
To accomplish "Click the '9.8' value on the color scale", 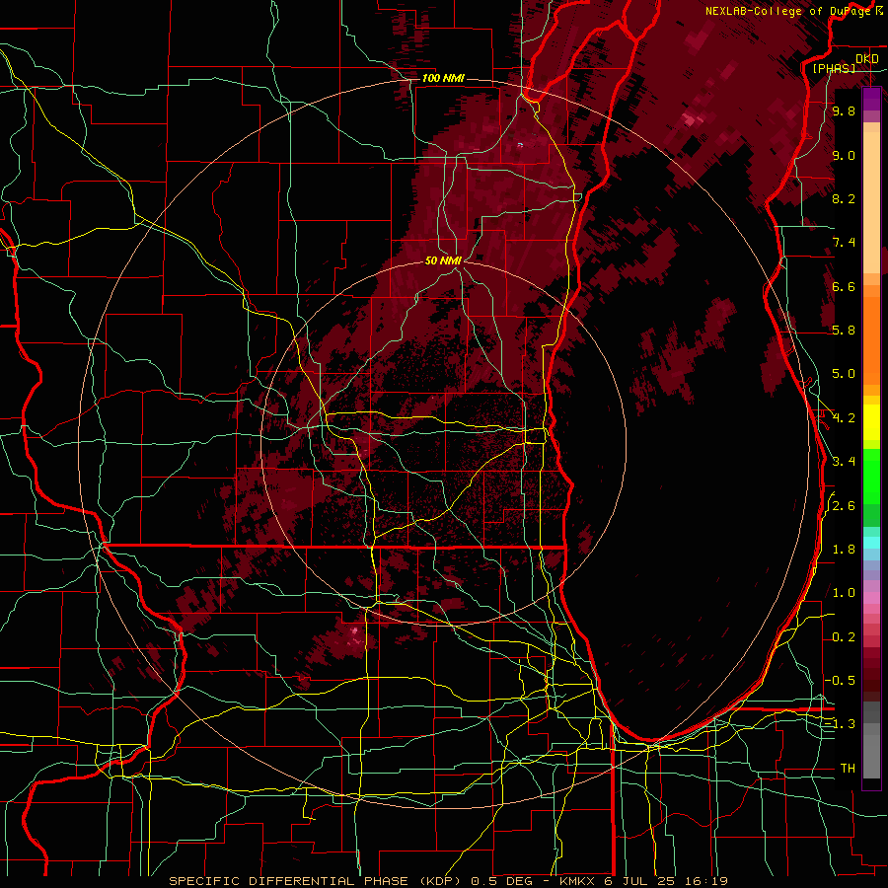I will click(x=844, y=111).
